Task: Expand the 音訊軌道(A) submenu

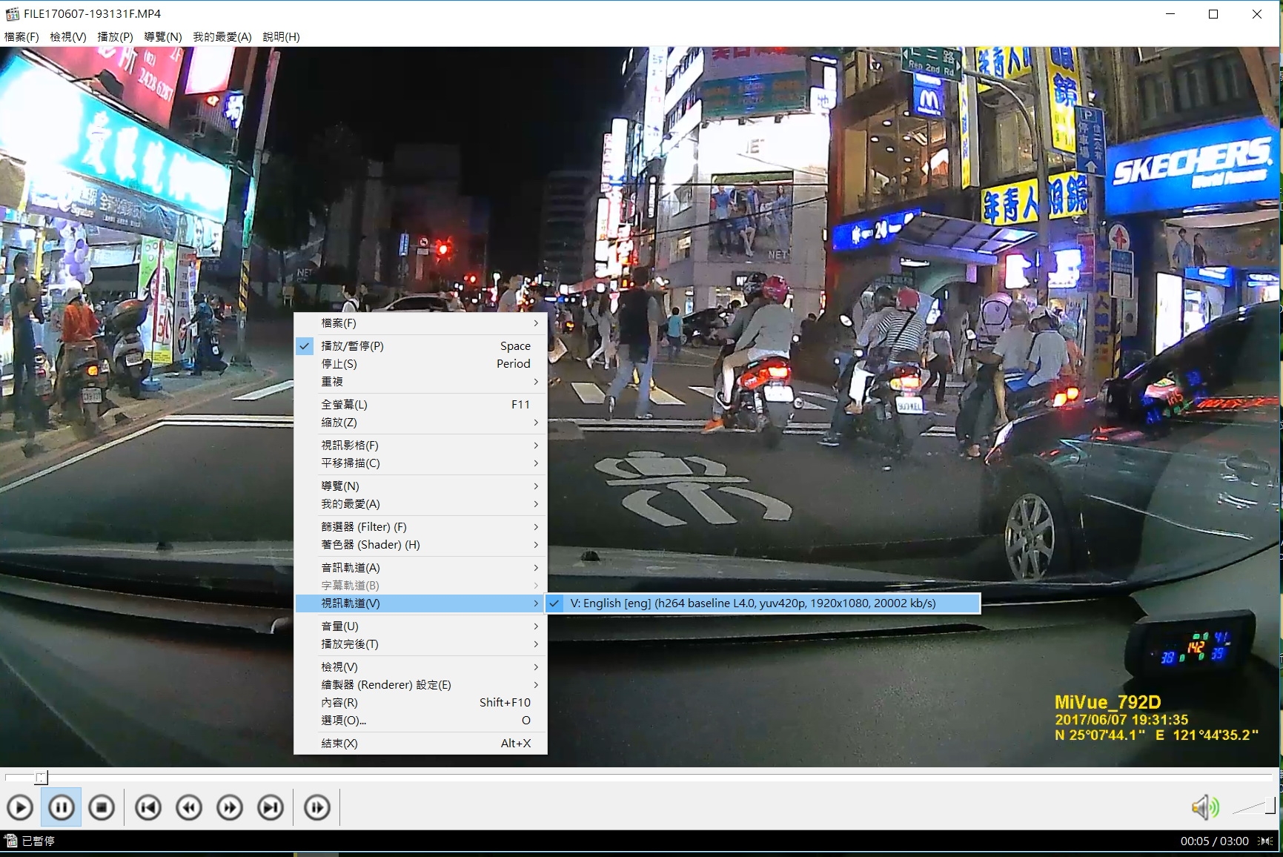Action: click(421, 568)
